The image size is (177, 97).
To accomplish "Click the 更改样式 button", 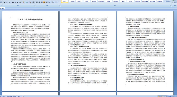I will [x=168, y=1].
